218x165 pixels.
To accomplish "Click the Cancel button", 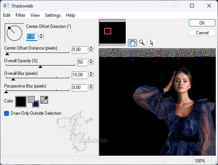I will 202,33.
